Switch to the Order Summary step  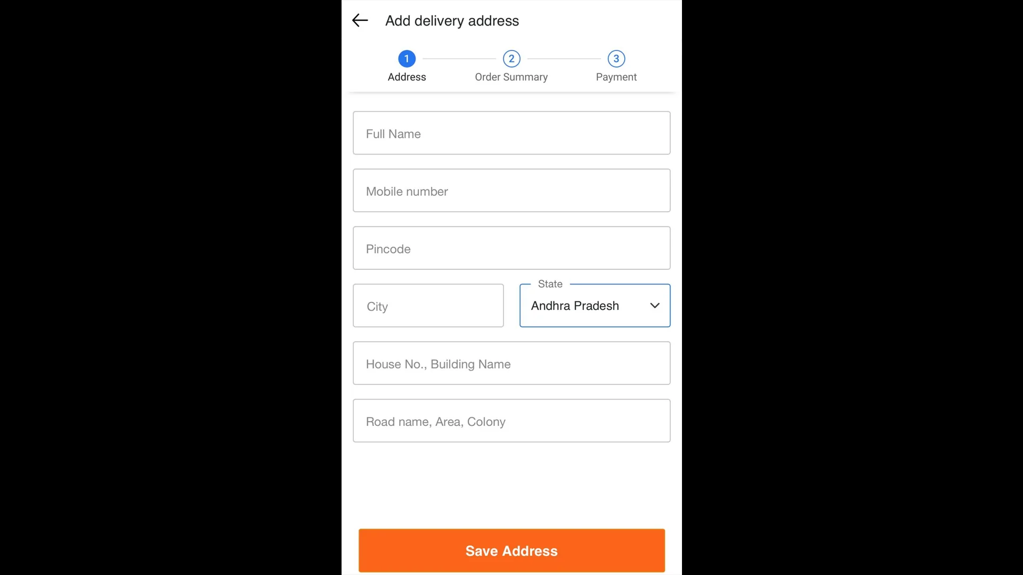511,77
